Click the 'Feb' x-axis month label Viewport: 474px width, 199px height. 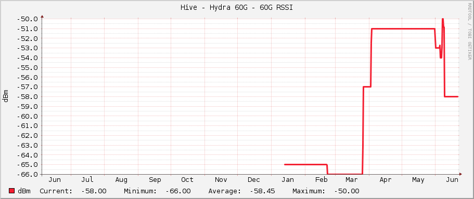[x=322, y=180]
